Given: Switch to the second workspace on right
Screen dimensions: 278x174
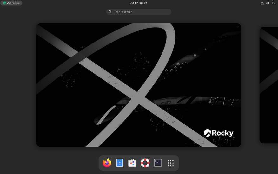Looking at the screenshot, I should click(x=269, y=85).
